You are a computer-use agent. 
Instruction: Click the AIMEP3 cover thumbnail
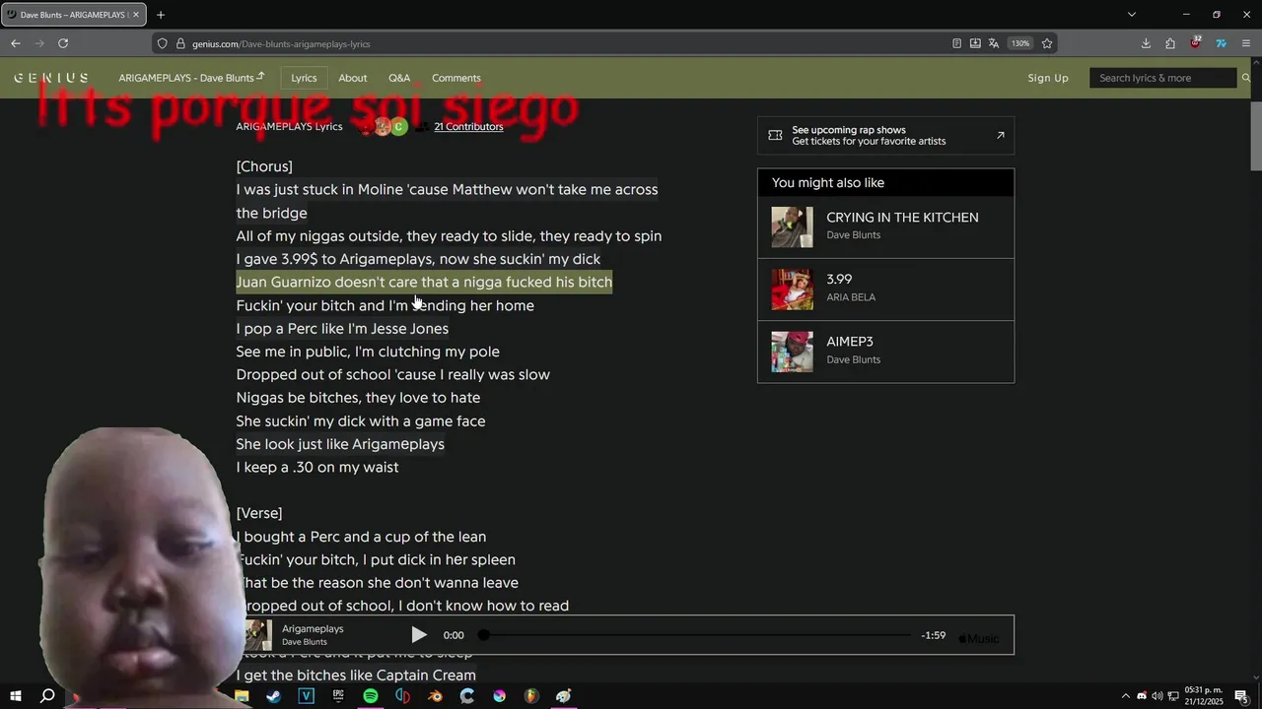click(x=793, y=352)
